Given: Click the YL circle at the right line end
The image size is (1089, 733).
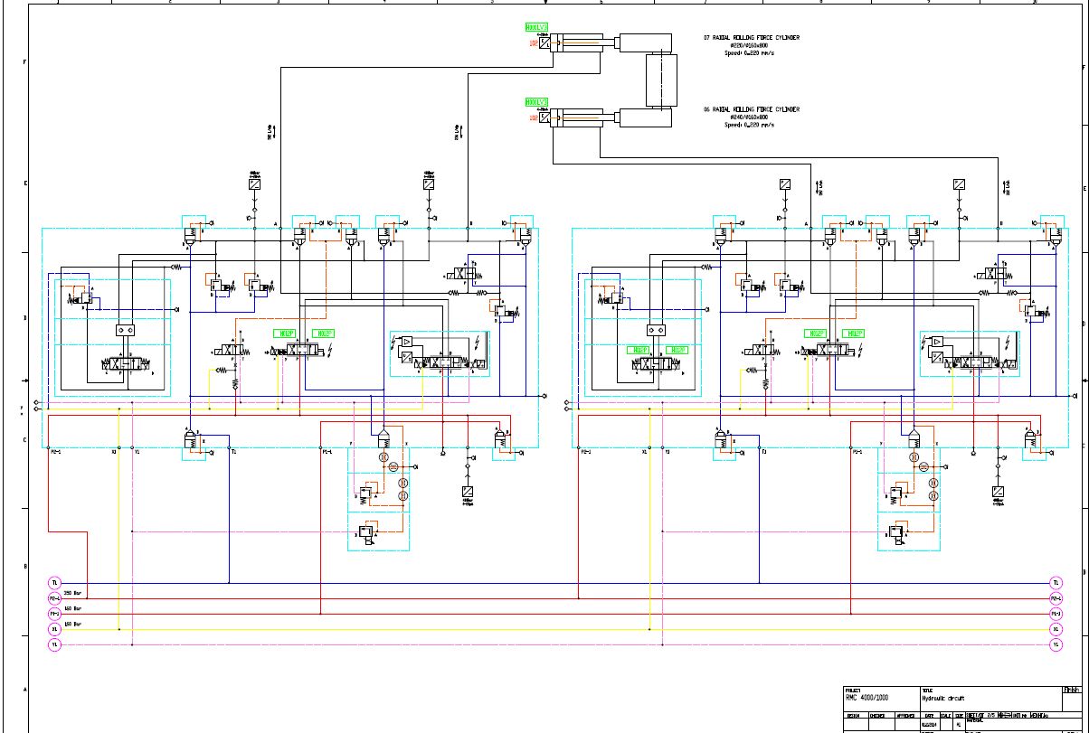Looking at the screenshot, I should click(1056, 644).
